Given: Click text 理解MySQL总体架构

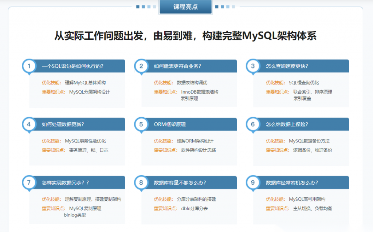Looking at the screenshot, I should click(x=85, y=83).
